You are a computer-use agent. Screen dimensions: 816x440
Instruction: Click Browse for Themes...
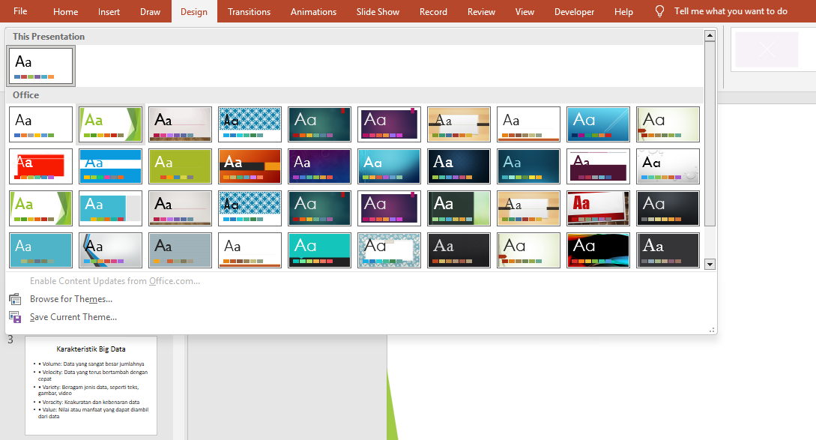(x=71, y=299)
